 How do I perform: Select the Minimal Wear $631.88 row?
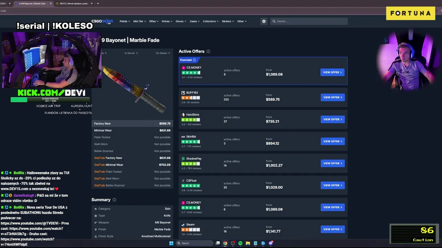click(132, 131)
